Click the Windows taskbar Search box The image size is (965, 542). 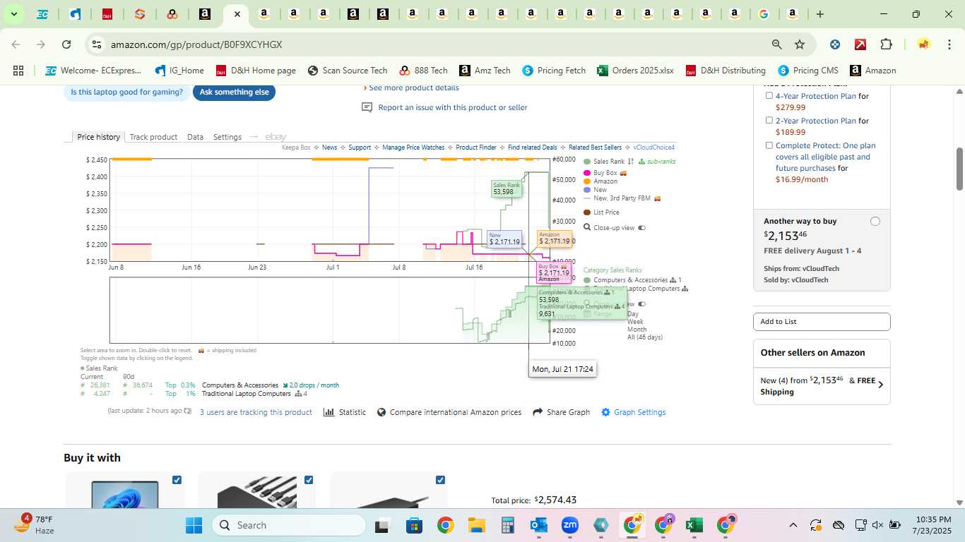tap(288, 525)
